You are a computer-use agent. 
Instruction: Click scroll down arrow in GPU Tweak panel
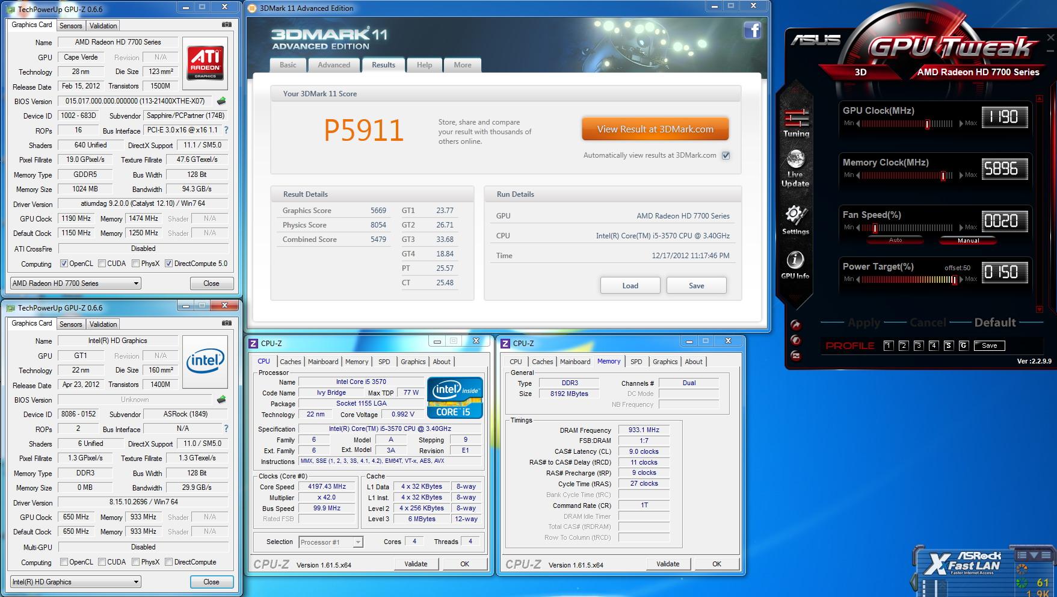pyautogui.click(x=1040, y=309)
